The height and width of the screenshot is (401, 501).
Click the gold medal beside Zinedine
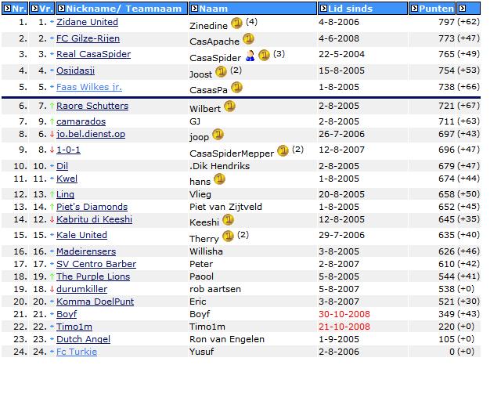pyautogui.click(x=237, y=23)
